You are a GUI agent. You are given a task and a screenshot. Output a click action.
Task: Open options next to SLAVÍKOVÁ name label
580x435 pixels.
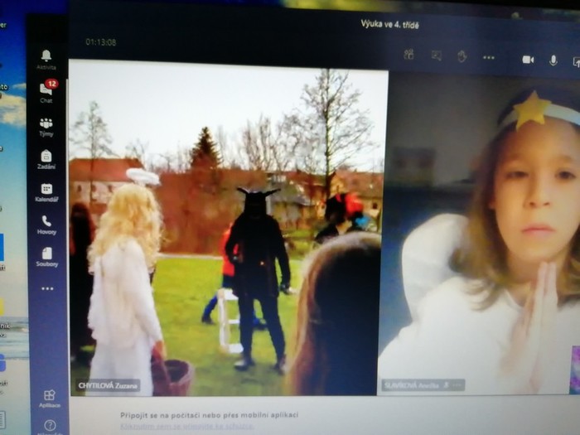(457, 385)
